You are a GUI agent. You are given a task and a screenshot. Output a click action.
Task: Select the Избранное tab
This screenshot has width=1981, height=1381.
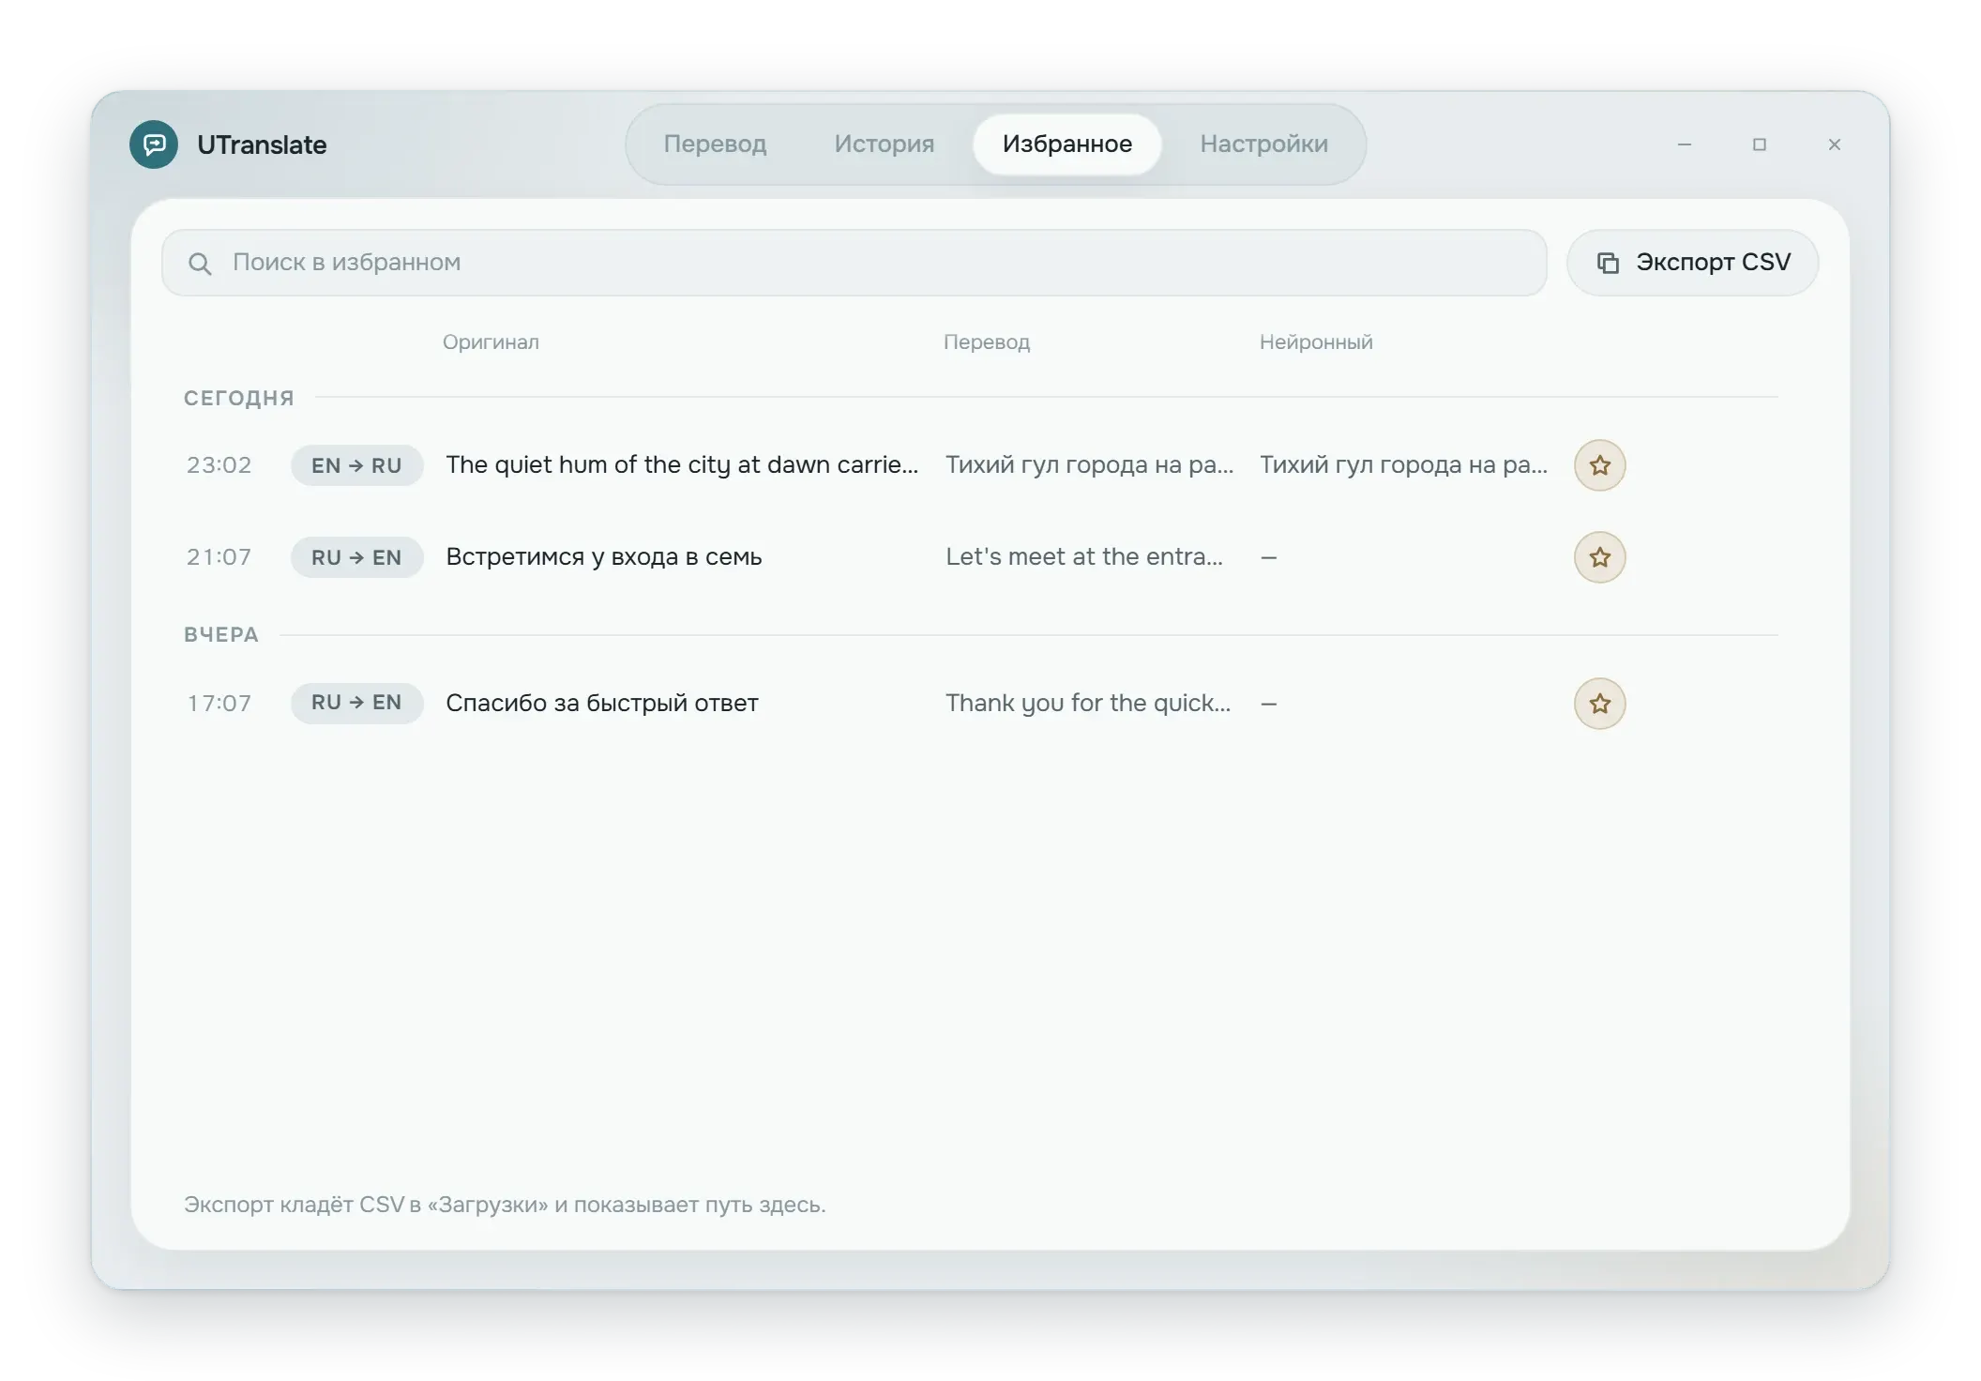(x=1067, y=144)
